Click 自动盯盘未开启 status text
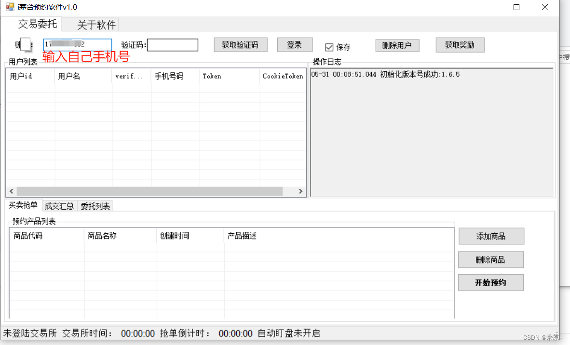The height and width of the screenshot is (345, 570). click(289, 333)
